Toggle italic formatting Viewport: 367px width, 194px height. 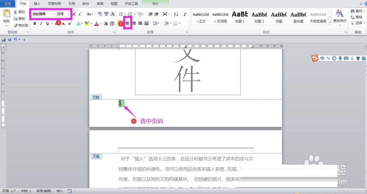41,23
